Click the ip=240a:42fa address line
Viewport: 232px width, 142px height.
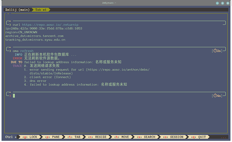pos(44,29)
